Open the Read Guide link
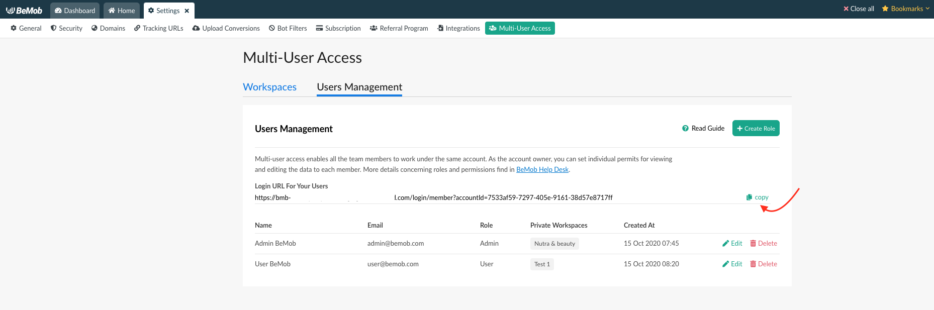934x310 pixels. pos(703,128)
